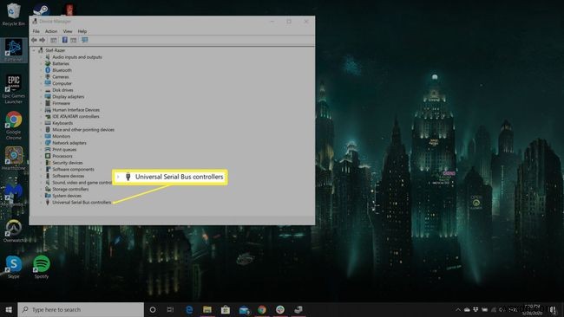Open the View menu
Screen dimensions: 564x317
tap(68, 31)
